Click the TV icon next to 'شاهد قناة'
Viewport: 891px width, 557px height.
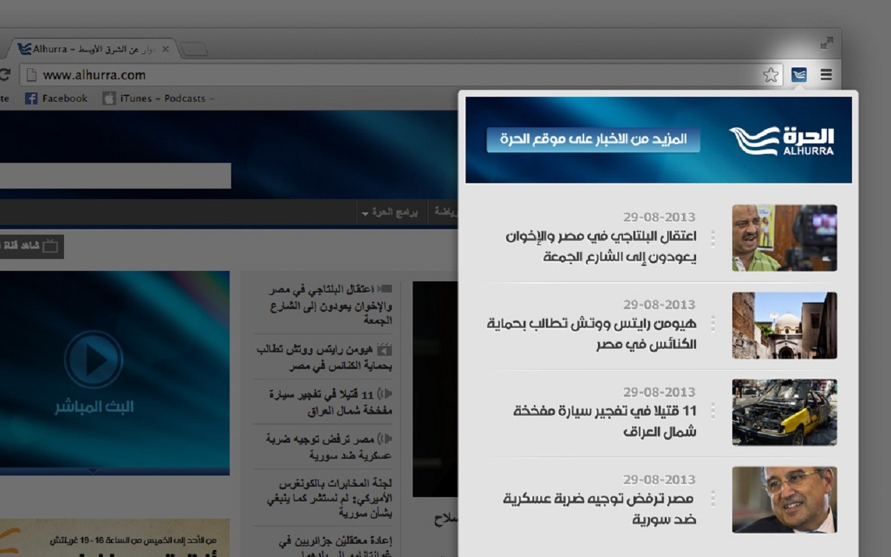50,246
